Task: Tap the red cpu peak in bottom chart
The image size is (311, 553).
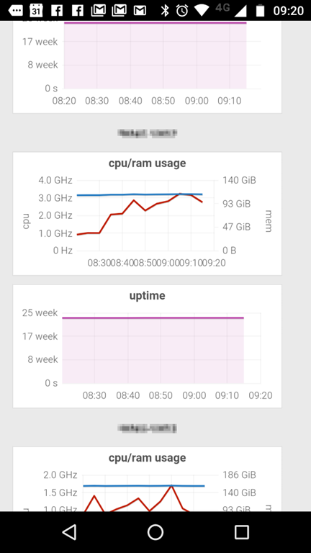Action: pos(171,486)
